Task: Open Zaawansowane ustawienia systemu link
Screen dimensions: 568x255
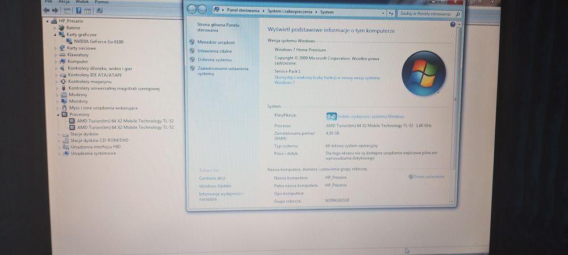Action: click(x=223, y=71)
